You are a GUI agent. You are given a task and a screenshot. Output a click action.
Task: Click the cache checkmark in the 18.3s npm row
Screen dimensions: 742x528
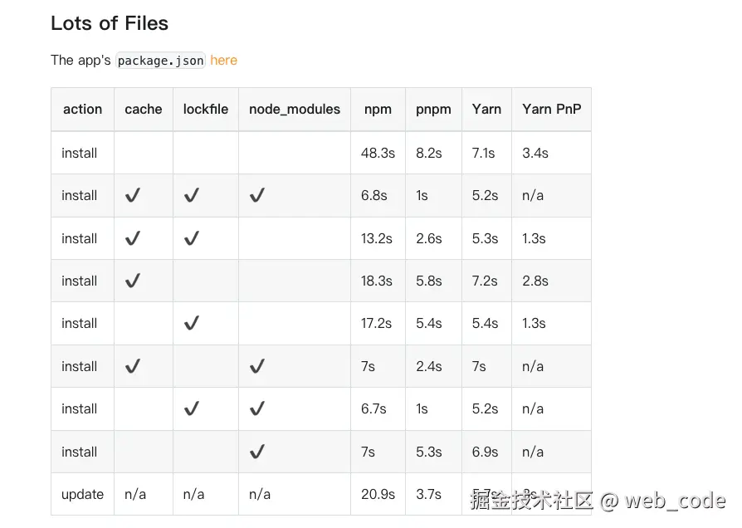tap(132, 281)
